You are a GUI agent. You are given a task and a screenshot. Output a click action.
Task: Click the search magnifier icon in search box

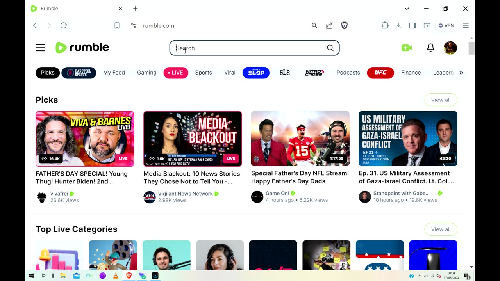tap(330, 48)
